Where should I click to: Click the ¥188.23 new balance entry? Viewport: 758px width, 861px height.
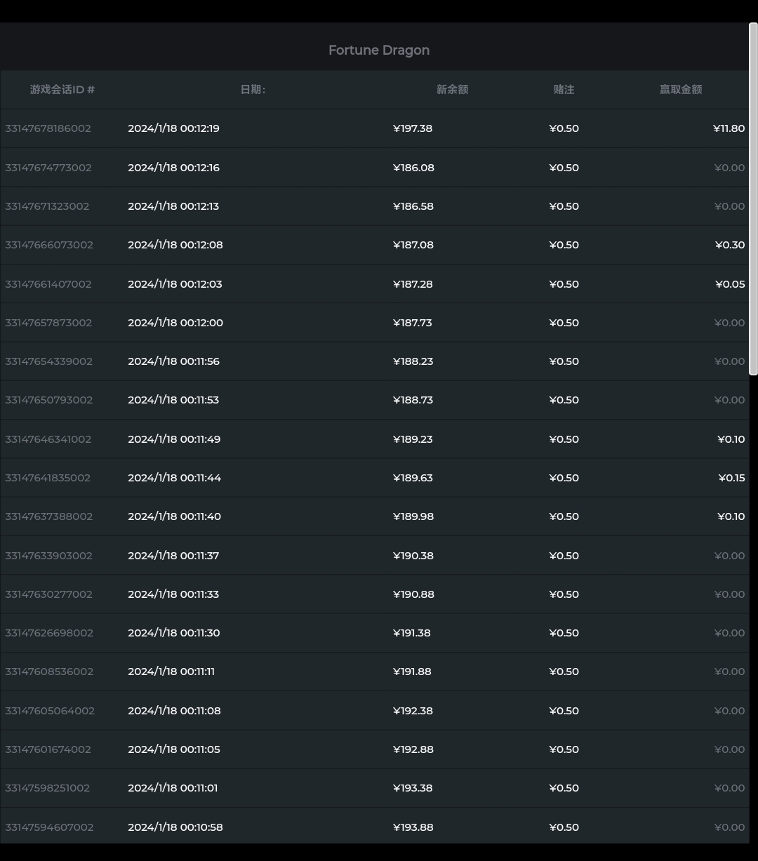click(x=413, y=361)
